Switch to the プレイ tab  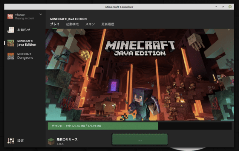click(55, 24)
